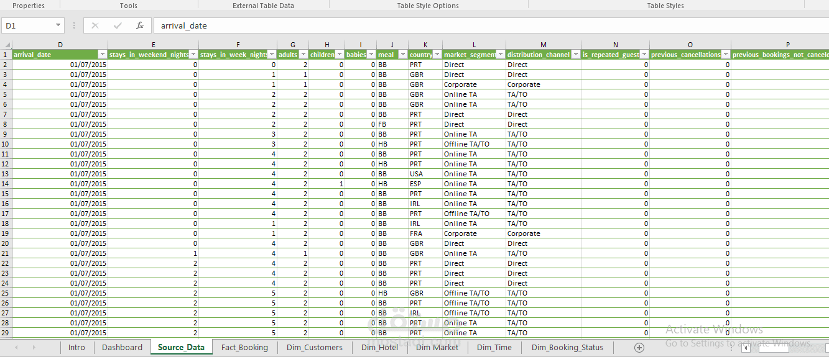
Task: Click Corporate market segment cell in row 4
Action: [x=474, y=84]
